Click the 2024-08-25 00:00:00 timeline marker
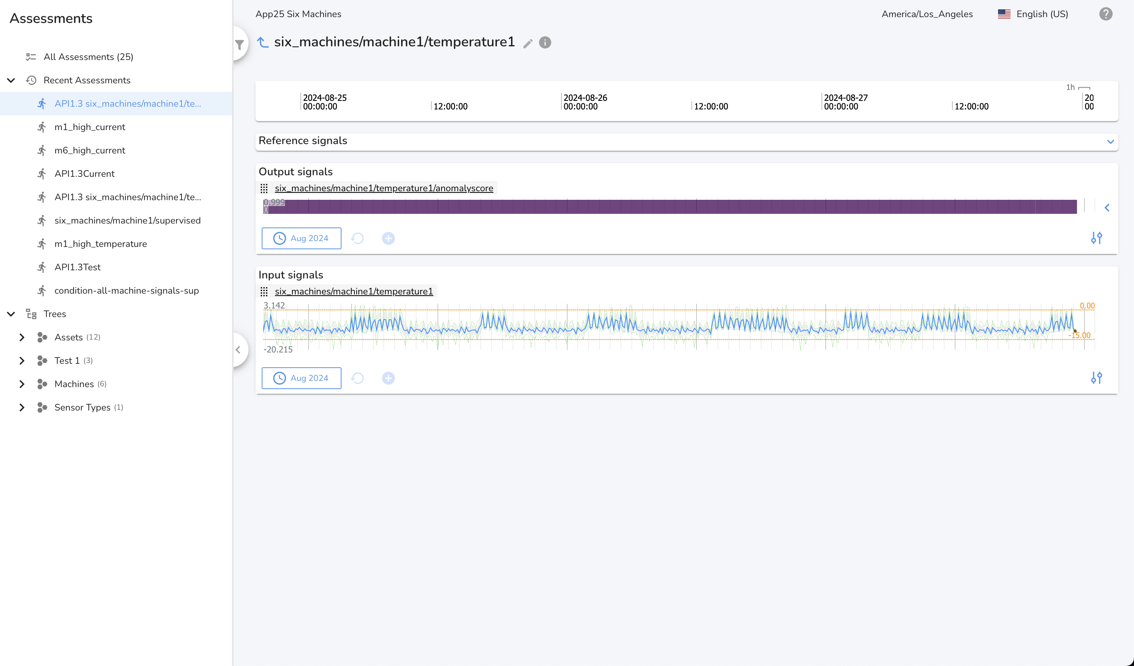 click(324, 102)
